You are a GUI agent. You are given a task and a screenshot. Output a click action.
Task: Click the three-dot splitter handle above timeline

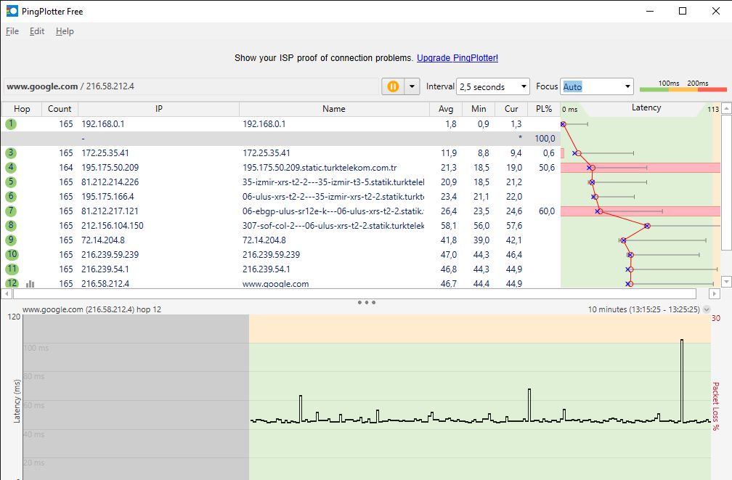tap(367, 303)
